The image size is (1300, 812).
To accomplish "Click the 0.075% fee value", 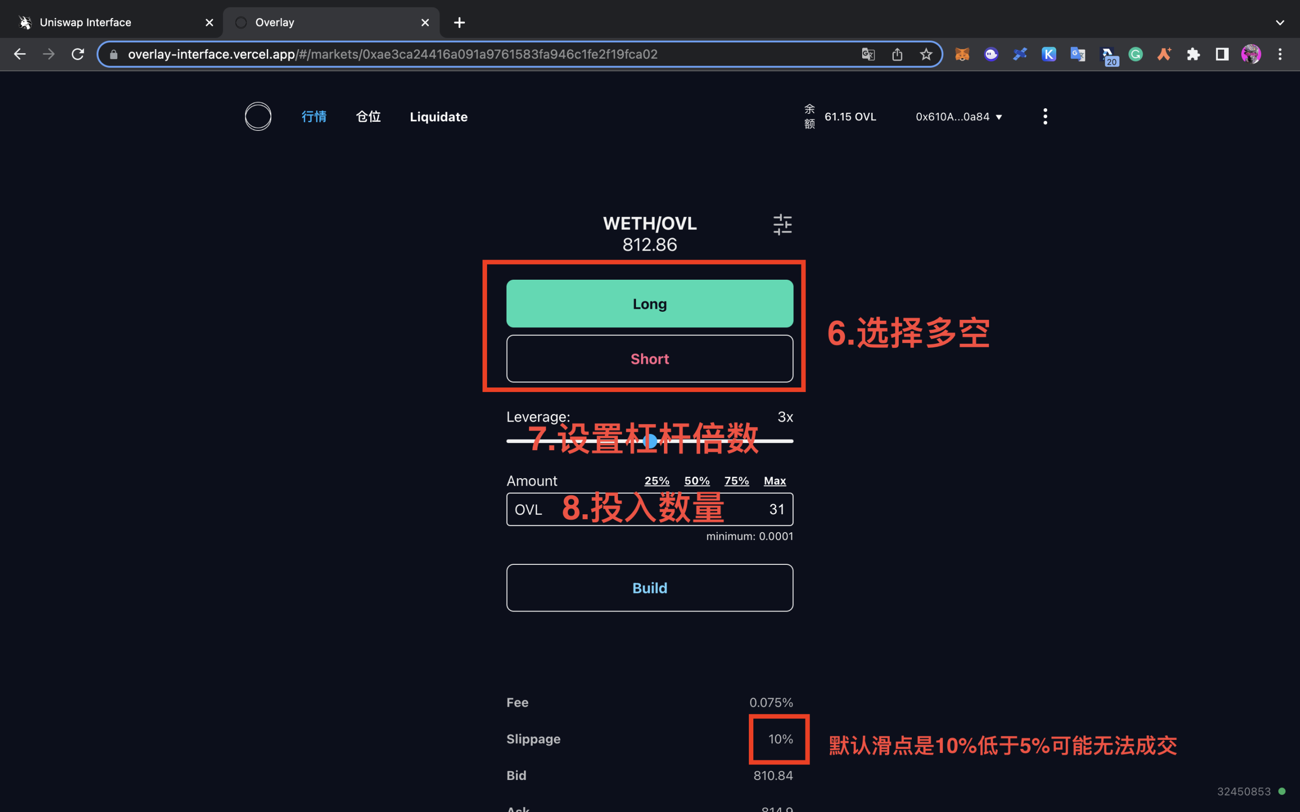I will (x=771, y=702).
